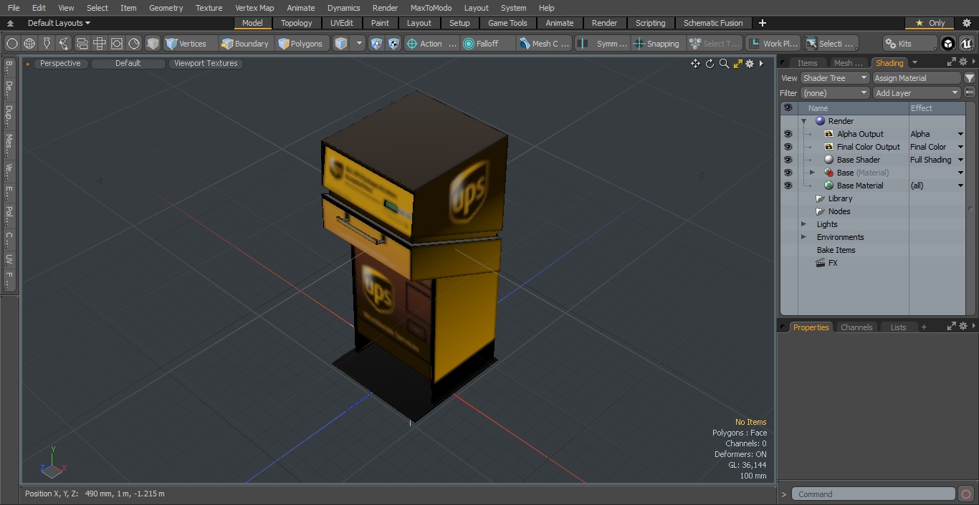Screen dimensions: 979x505
Task: Click the Command input field
Action: click(873, 494)
